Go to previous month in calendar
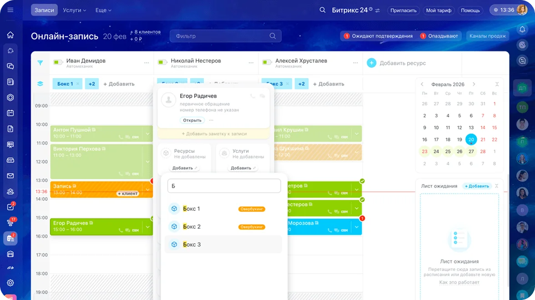Image resolution: width=535 pixels, height=300 pixels. [x=422, y=84]
